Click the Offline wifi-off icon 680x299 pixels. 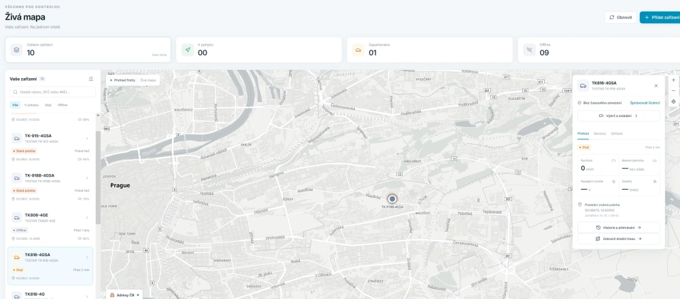[529, 50]
